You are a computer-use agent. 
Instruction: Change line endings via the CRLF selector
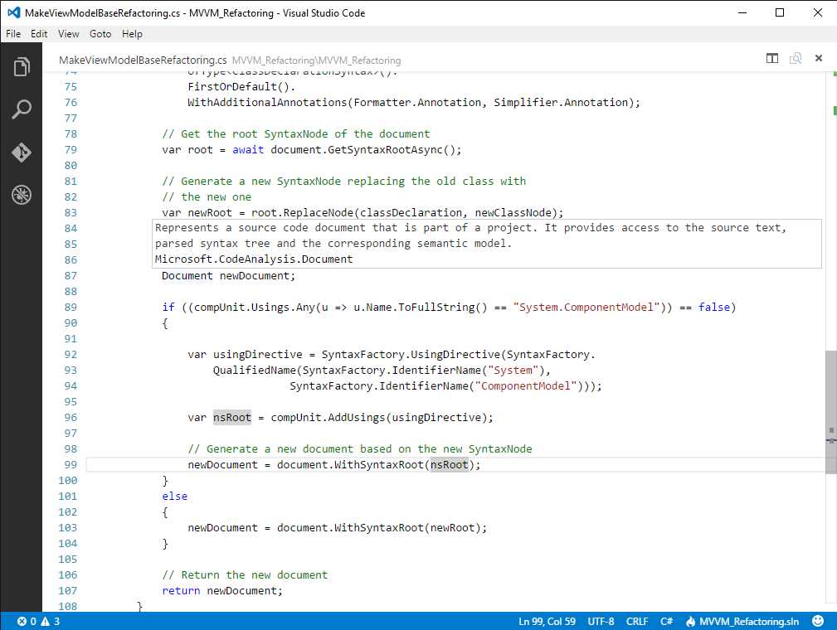pyautogui.click(x=637, y=621)
